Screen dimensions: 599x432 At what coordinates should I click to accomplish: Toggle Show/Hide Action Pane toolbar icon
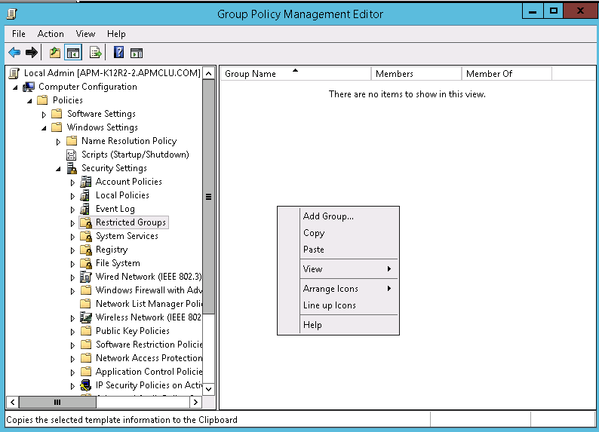coord(137,53)
